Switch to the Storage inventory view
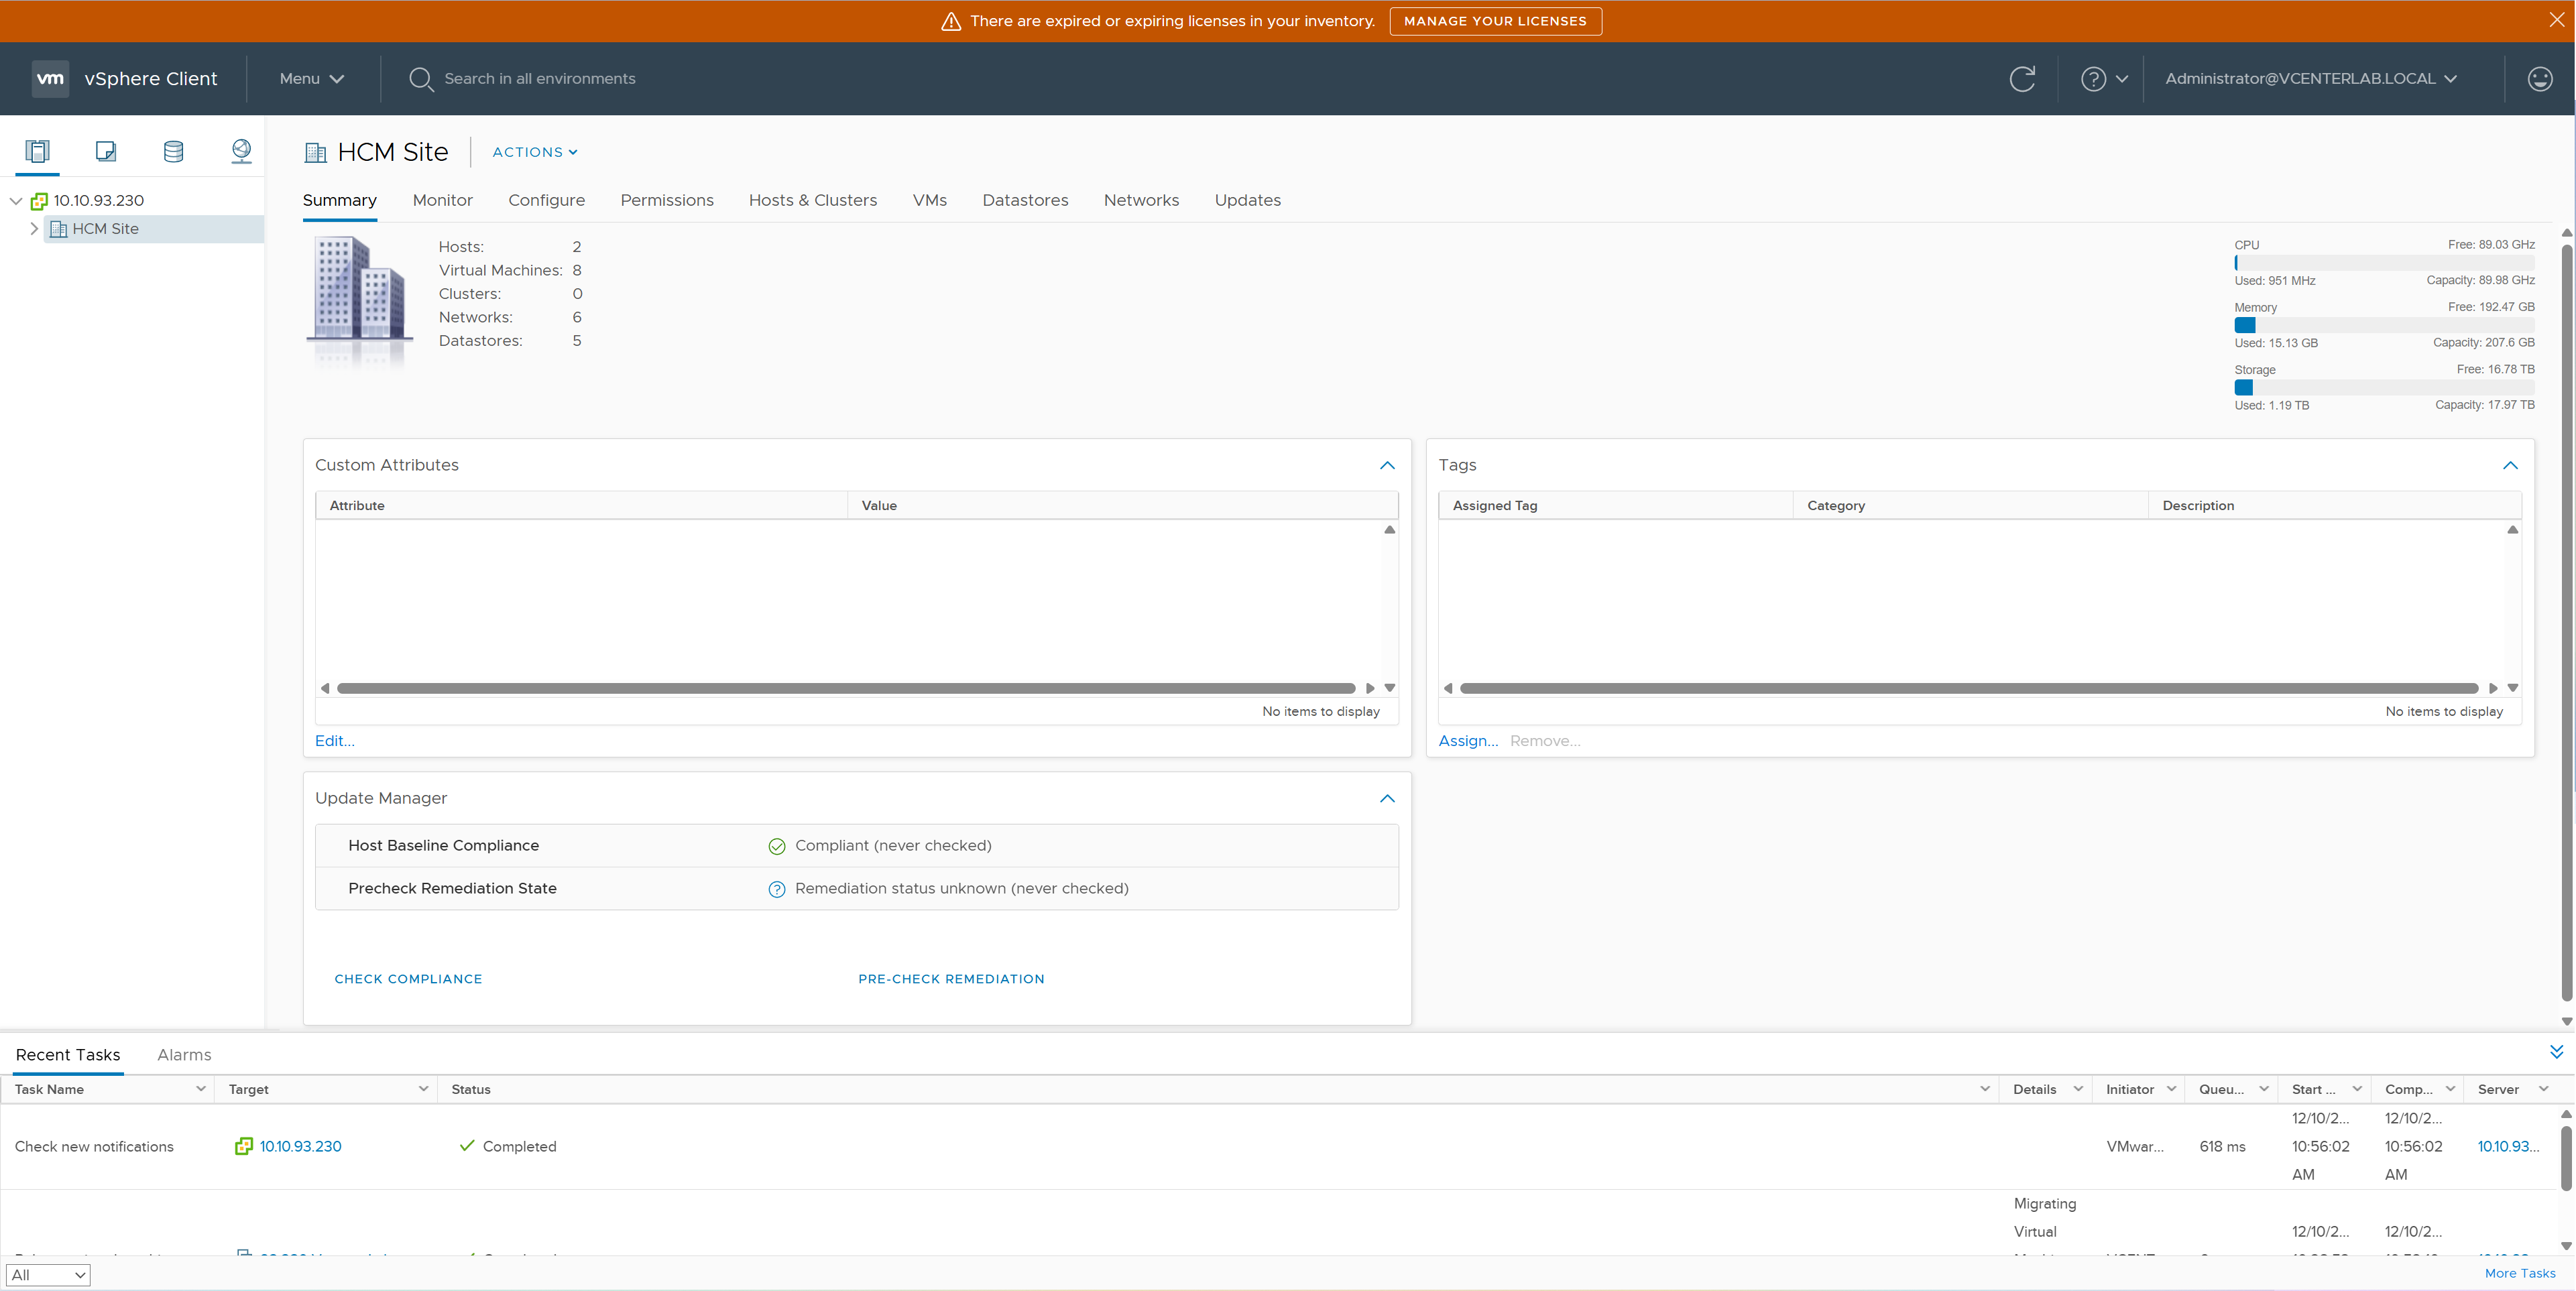Image resolution: width=2576 pixels, height=1291 pixels. tap(173, 151)
